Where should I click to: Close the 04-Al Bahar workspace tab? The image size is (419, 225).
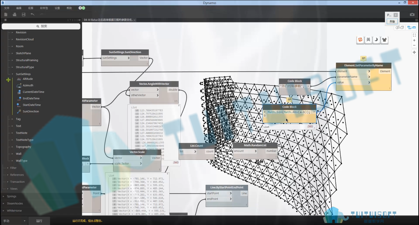pos(135,20)
